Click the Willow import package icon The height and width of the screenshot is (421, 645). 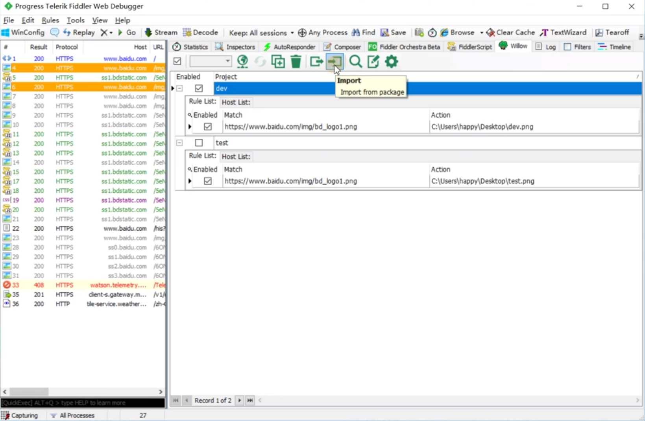point(334,62)
